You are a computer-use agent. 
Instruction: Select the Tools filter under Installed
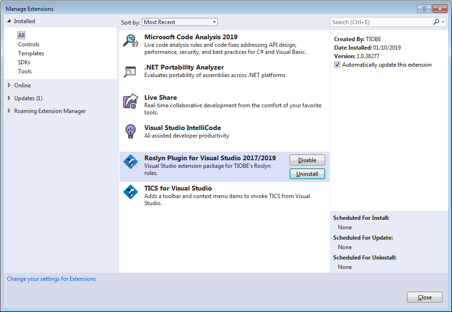pos(25,71)
